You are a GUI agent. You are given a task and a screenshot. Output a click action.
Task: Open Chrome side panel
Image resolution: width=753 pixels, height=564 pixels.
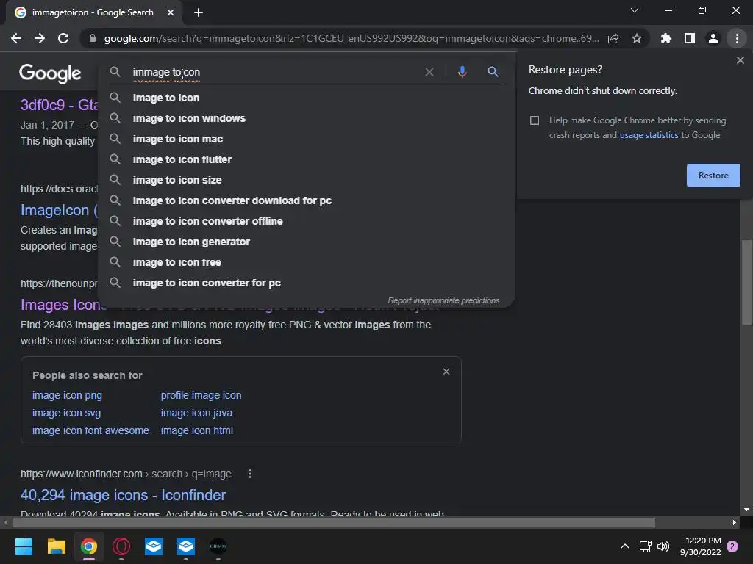[x=690, y=38]
